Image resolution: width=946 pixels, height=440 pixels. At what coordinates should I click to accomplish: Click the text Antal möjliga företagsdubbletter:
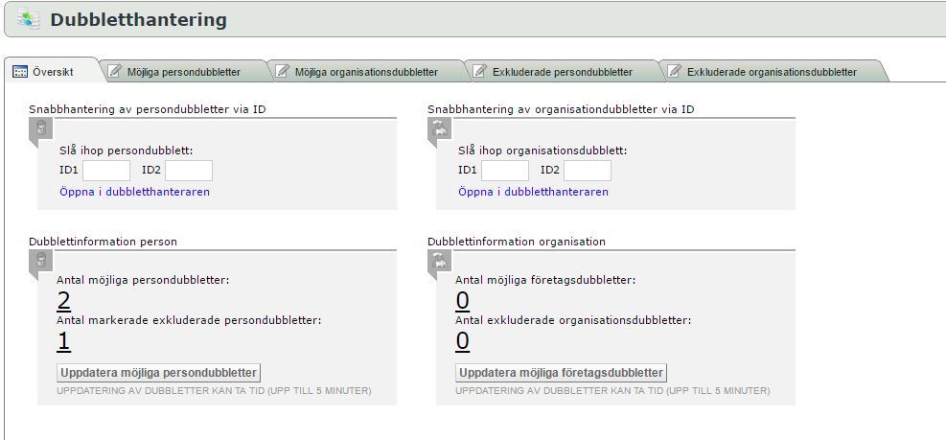545,280
